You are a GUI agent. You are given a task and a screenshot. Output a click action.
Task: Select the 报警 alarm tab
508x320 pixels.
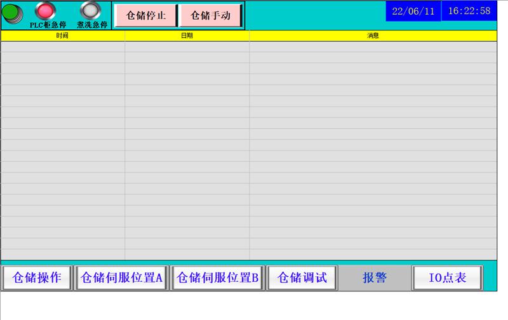[374, 278]
